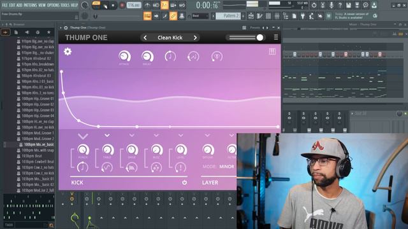Screen dimensions: 408x229
Task: Open the OPTIONS menu
Action: (x=53, y=5)
